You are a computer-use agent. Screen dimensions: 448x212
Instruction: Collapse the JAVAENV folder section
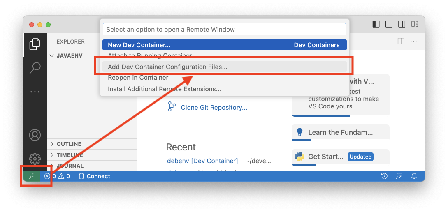(66, 55)
